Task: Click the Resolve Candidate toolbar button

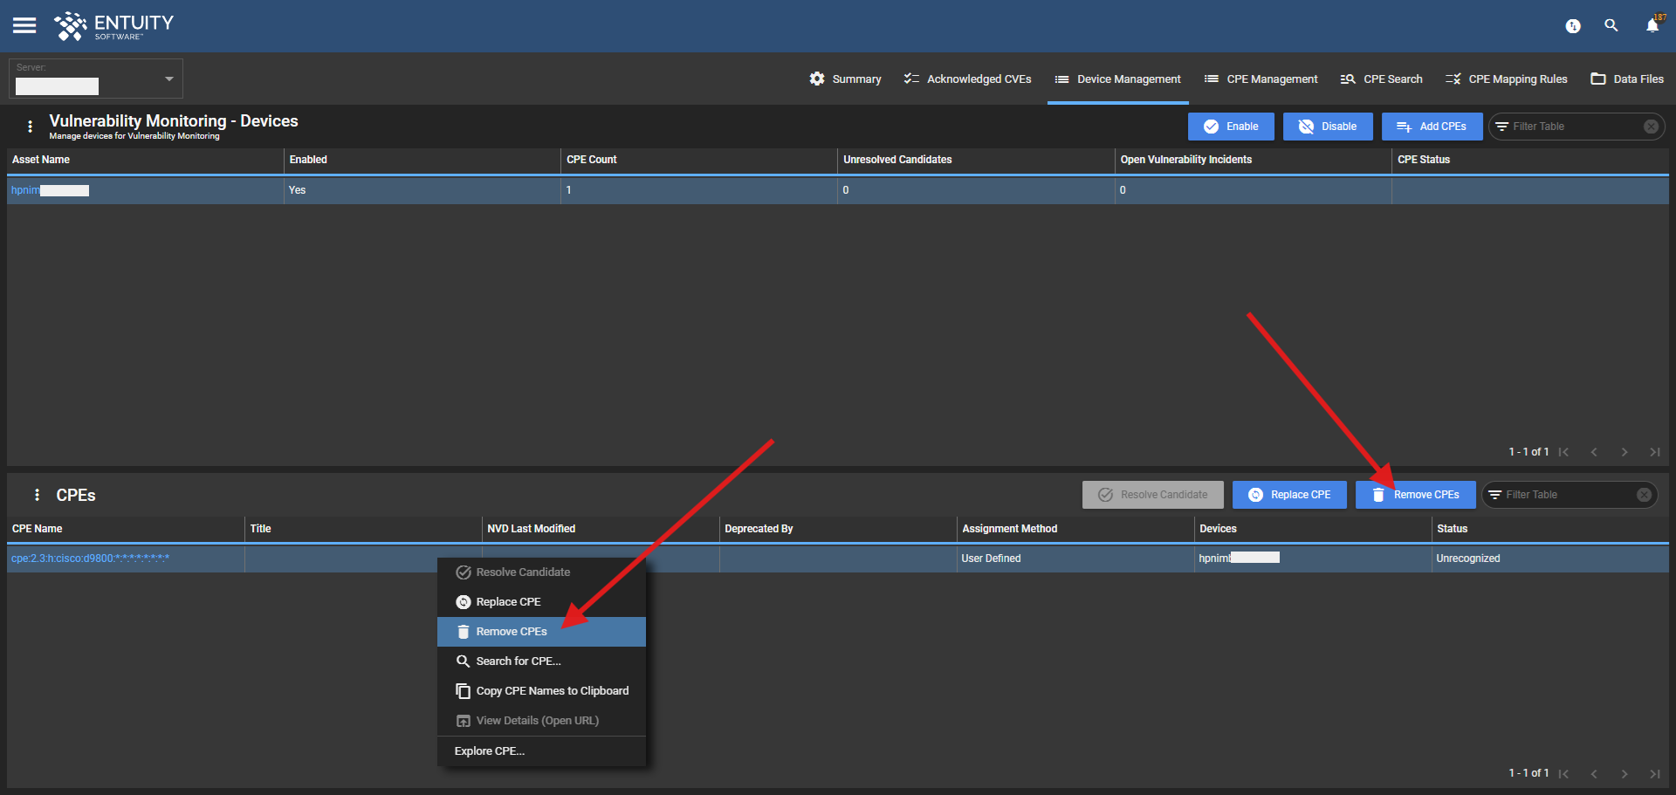Action: 1152,495
